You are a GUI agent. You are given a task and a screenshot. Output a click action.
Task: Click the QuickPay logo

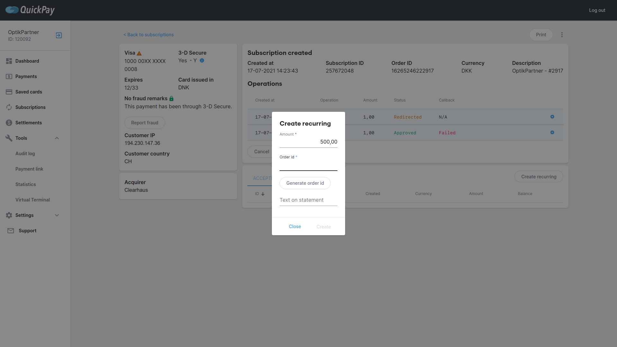pyautogui.click(x=30, y=10)
